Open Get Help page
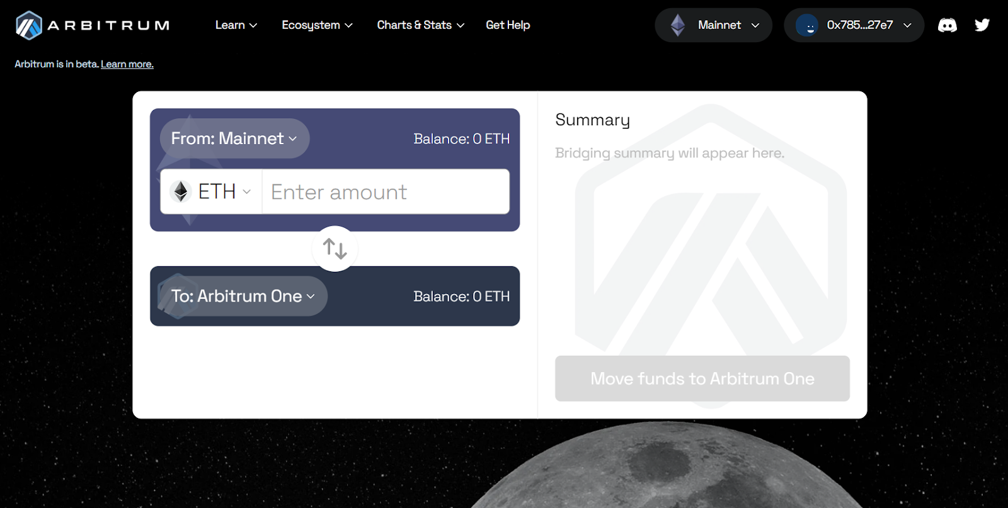This screenshot has height=508, width=1008. coord(508,25)
